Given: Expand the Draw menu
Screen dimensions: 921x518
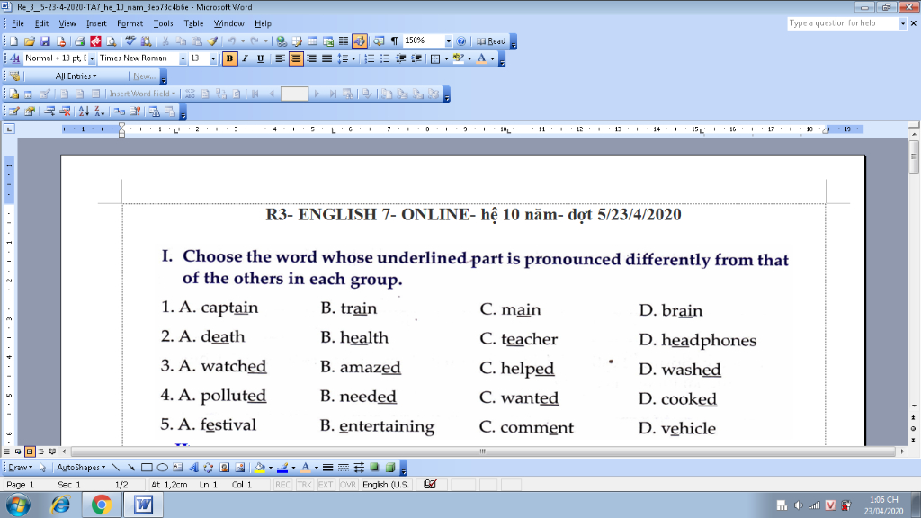Looking at the screenshot, I should (x=20, y=468).
